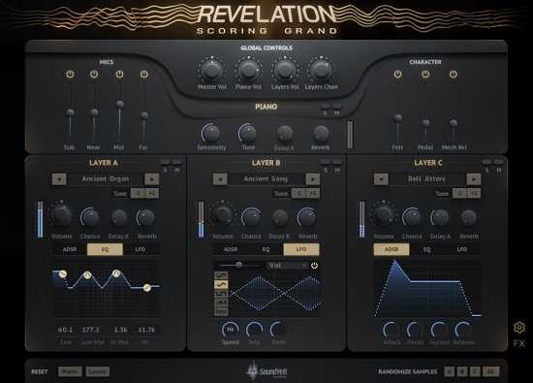This screenshot has width=533, height=383.
Task: Click Layer A previous sample arrow
Action: (x=59, y=179)
